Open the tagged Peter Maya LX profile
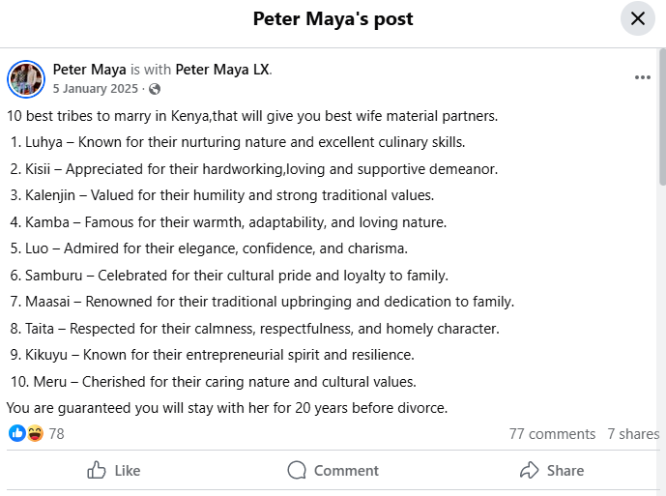This screenshot has width=666, height=496. click(222, 70)
